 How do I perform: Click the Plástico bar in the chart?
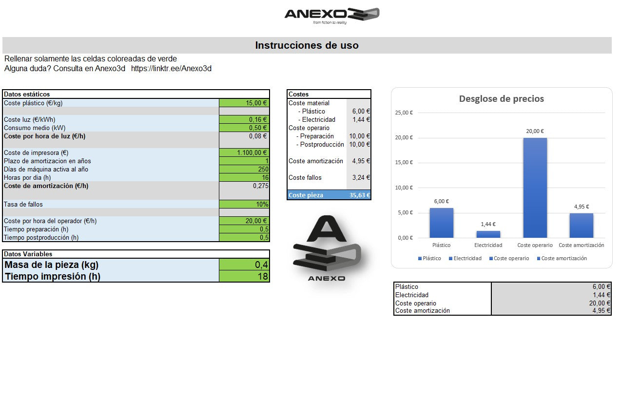[441, 222]
